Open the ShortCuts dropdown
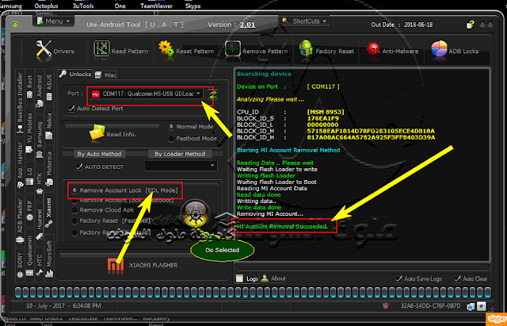The height and width of the screenshot is (326, 507). pyautogui.click(x=304, y=21)
